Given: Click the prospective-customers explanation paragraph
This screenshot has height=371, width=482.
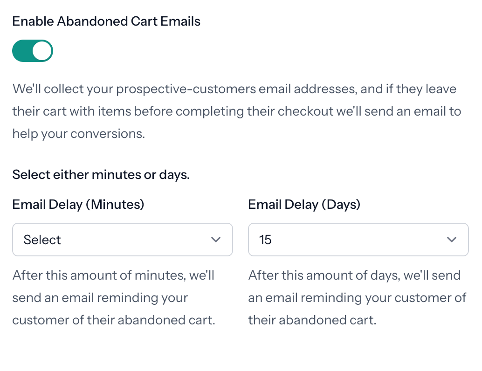Looking at the screenshot, I should [x=236, y=111].
